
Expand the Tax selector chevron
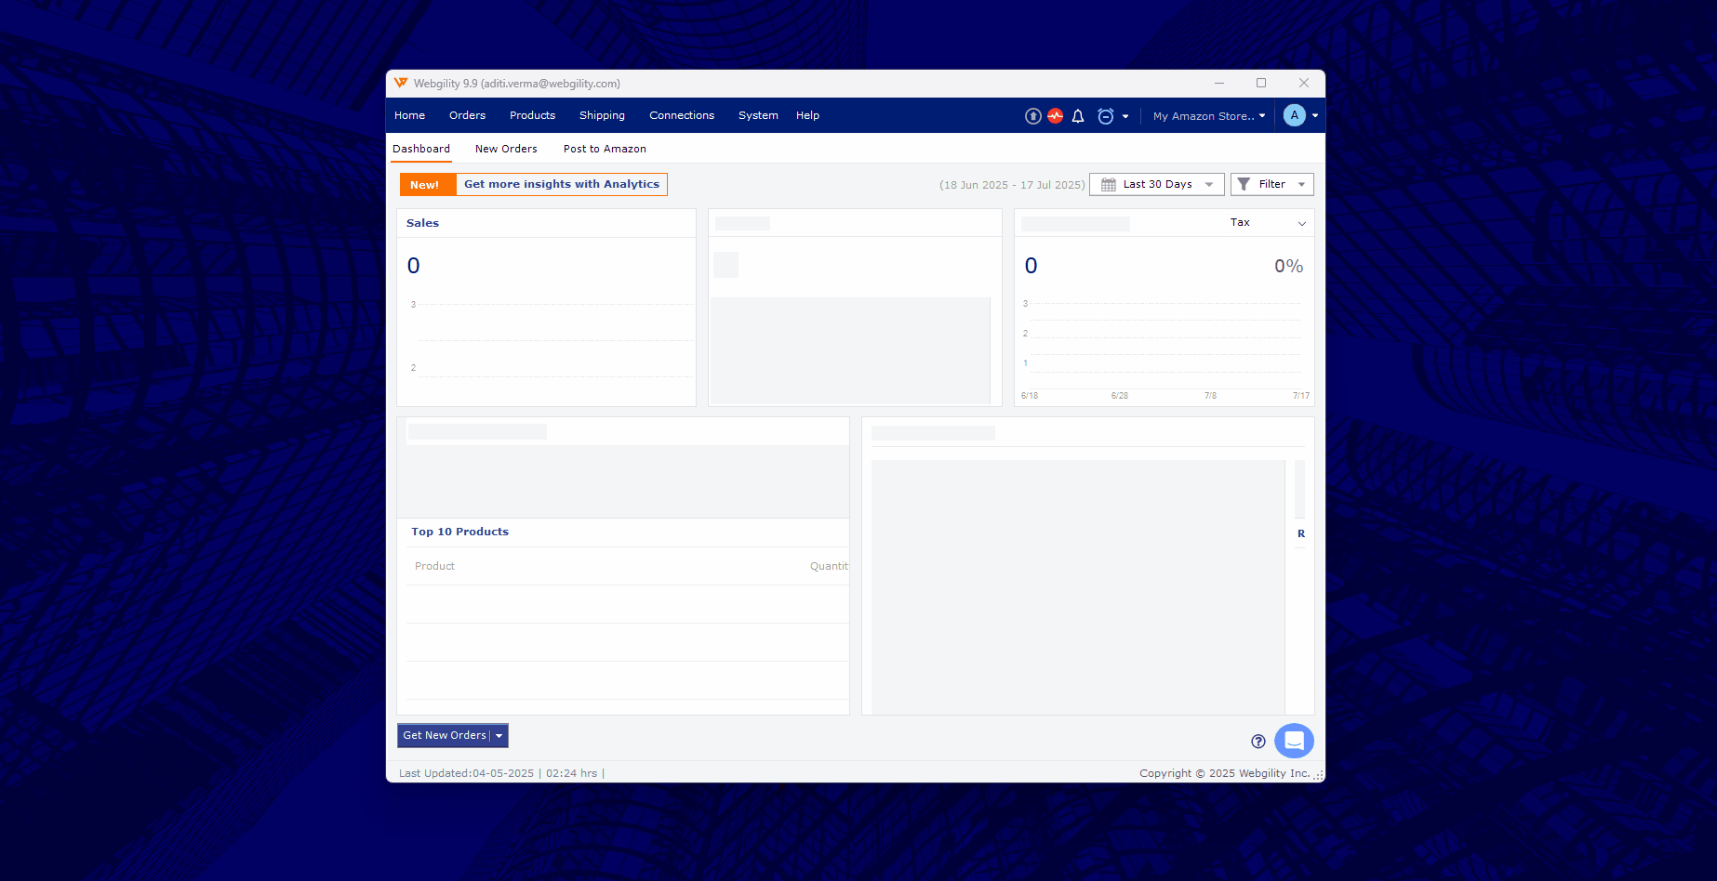click(1301, 223)
